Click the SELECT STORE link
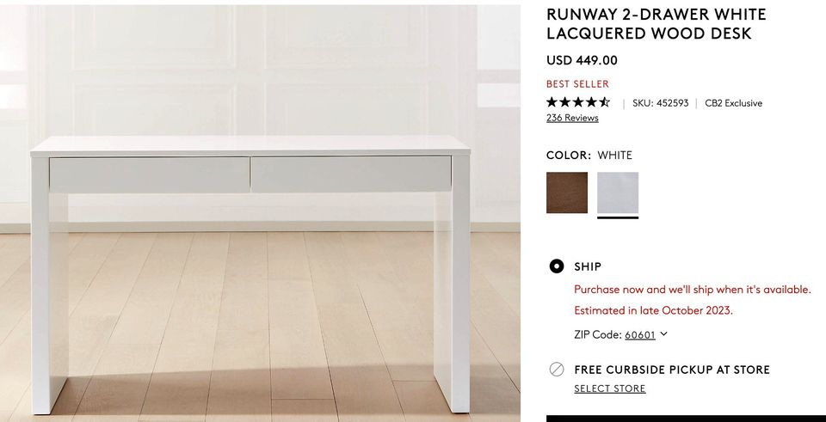This screenshot has height=422, width=826. (x=609, y=388)
